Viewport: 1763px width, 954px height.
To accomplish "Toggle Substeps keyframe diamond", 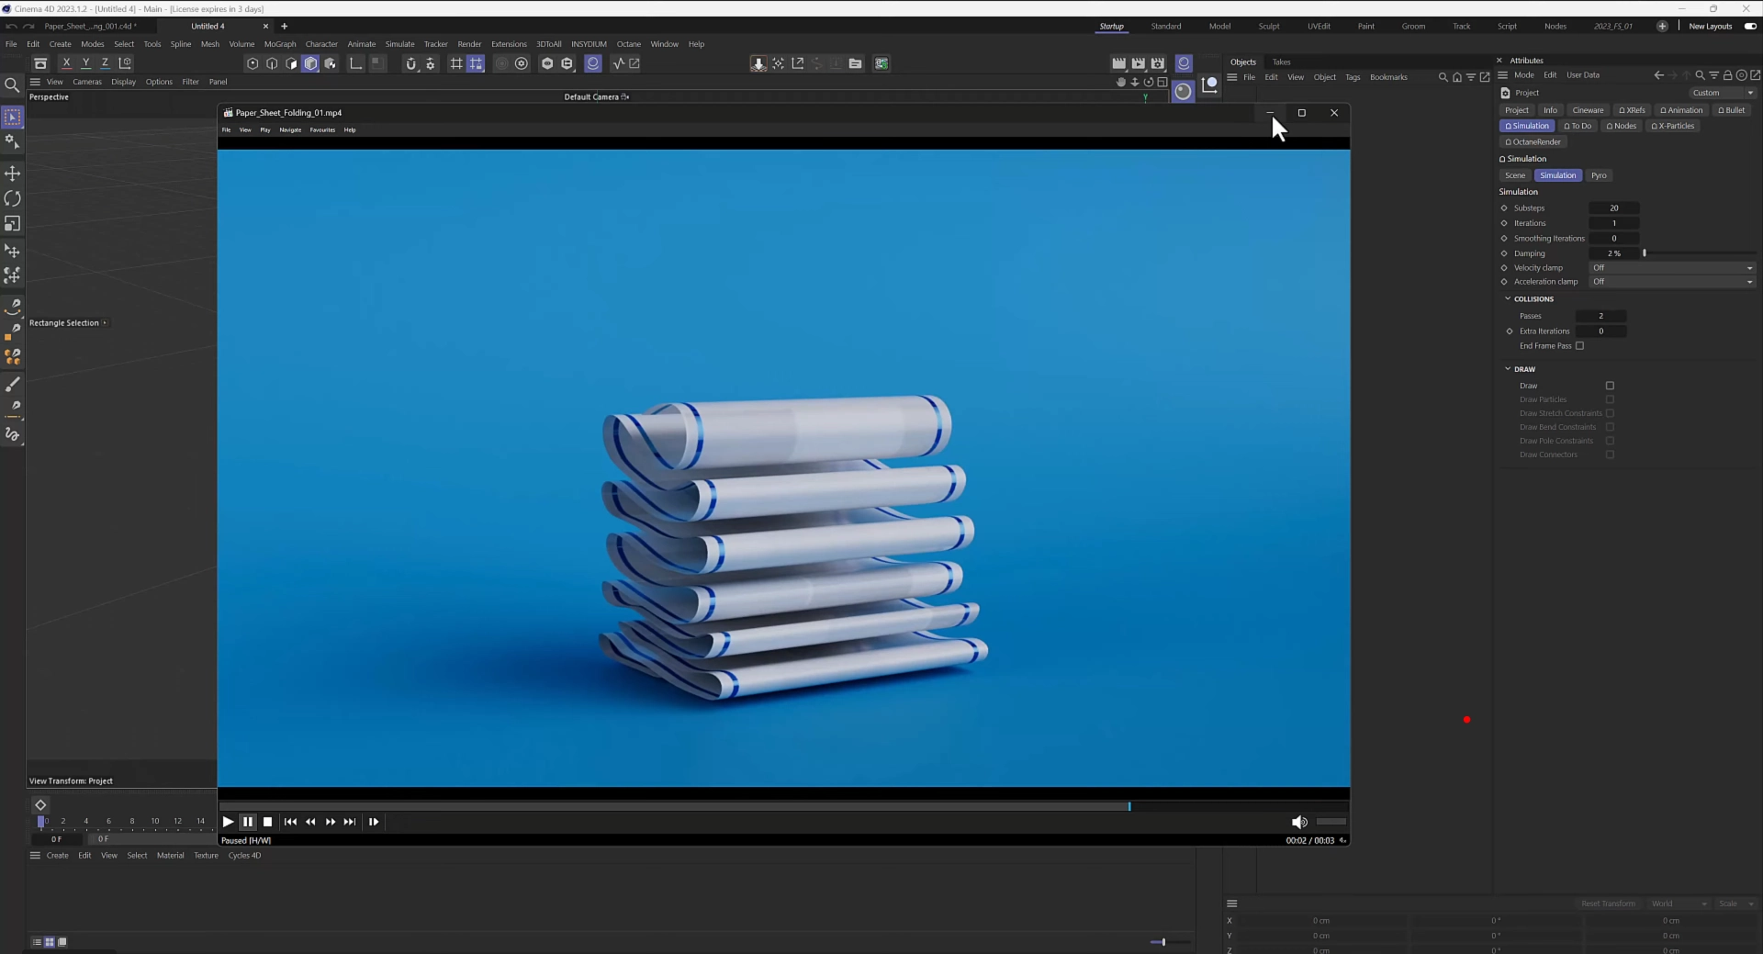I will 1504,208.
